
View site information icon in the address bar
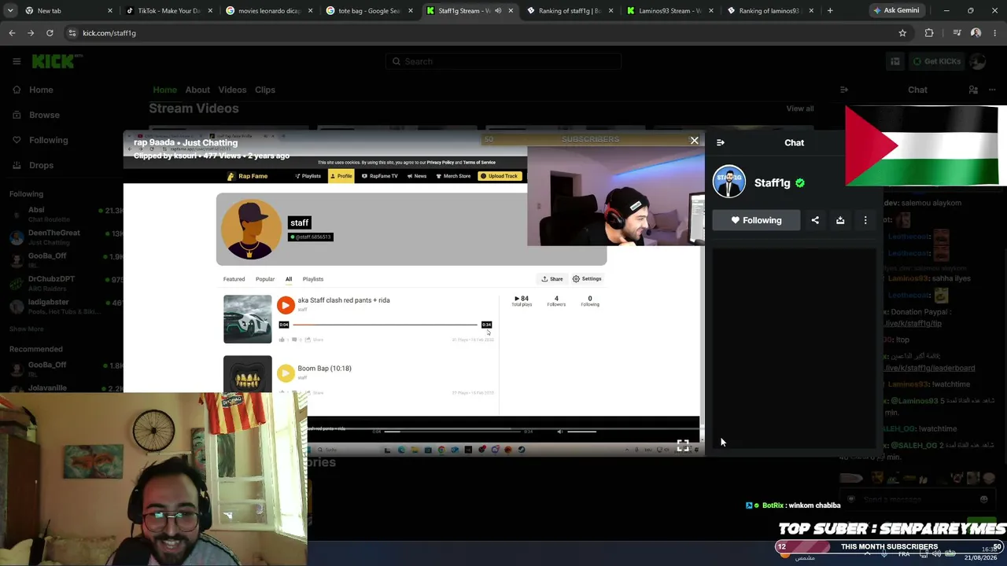click(72, 33)
